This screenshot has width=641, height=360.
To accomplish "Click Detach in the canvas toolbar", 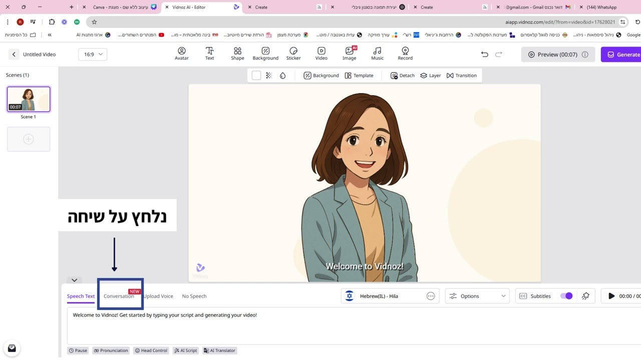I will 403,75.
